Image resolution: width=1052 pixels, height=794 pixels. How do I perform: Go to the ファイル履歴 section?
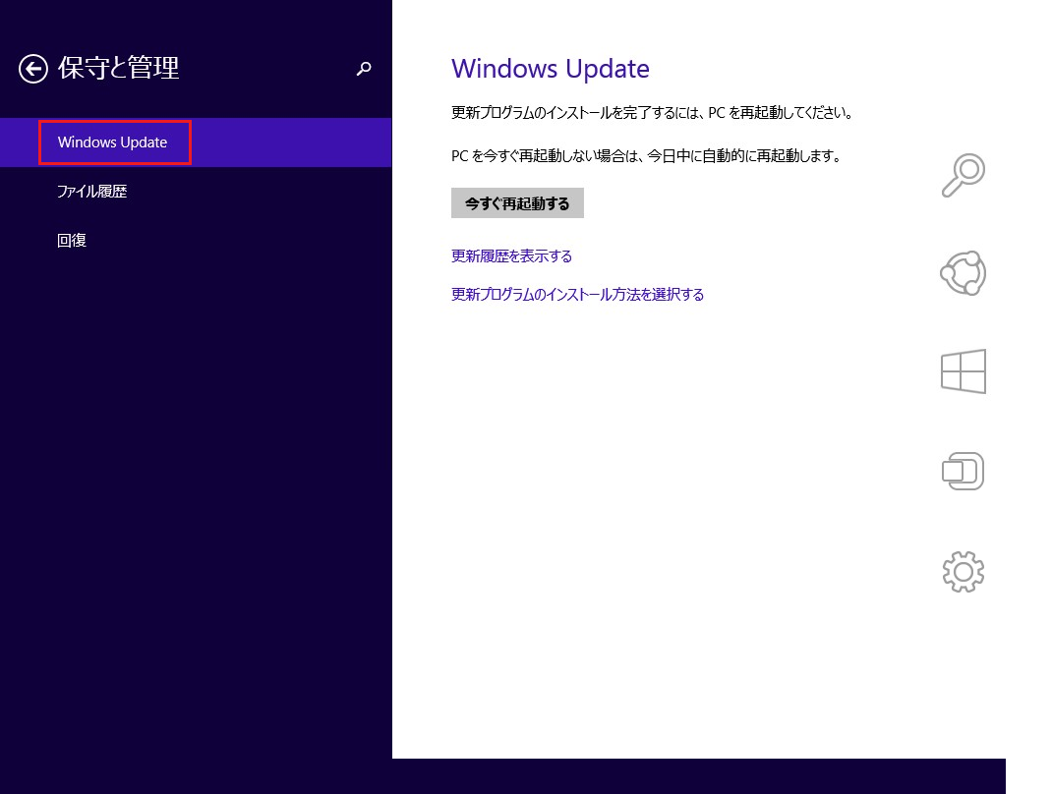point(92,192)
